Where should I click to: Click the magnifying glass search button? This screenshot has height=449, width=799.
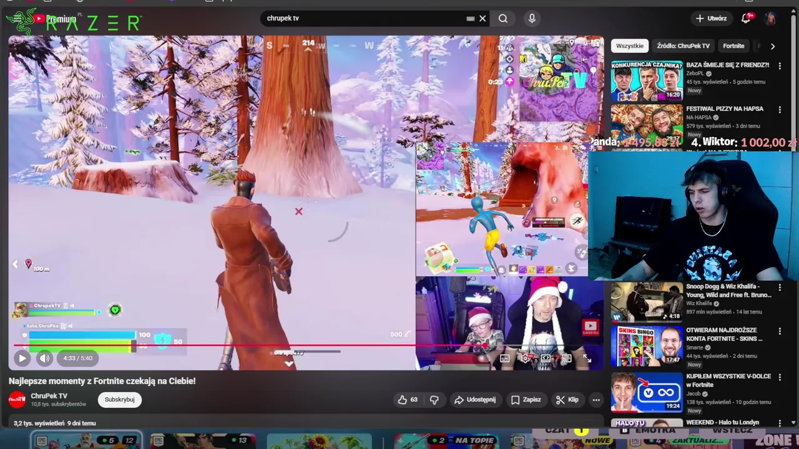[x=503, y=19]
